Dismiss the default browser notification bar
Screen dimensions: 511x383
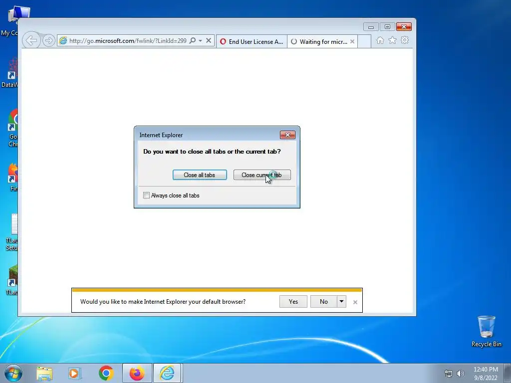355,302
